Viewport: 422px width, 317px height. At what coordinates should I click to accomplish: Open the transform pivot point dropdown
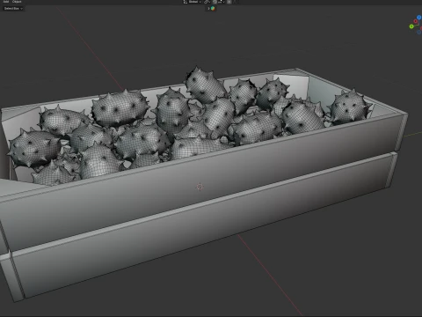207,2
